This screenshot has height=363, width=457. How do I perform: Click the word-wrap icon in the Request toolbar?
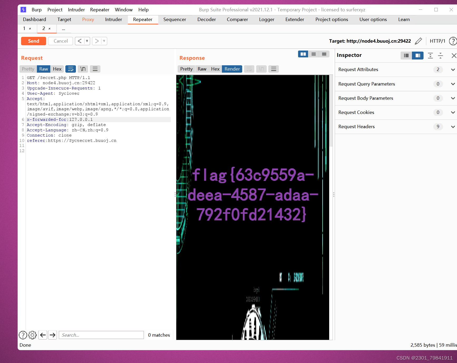[x=70, y=69]
